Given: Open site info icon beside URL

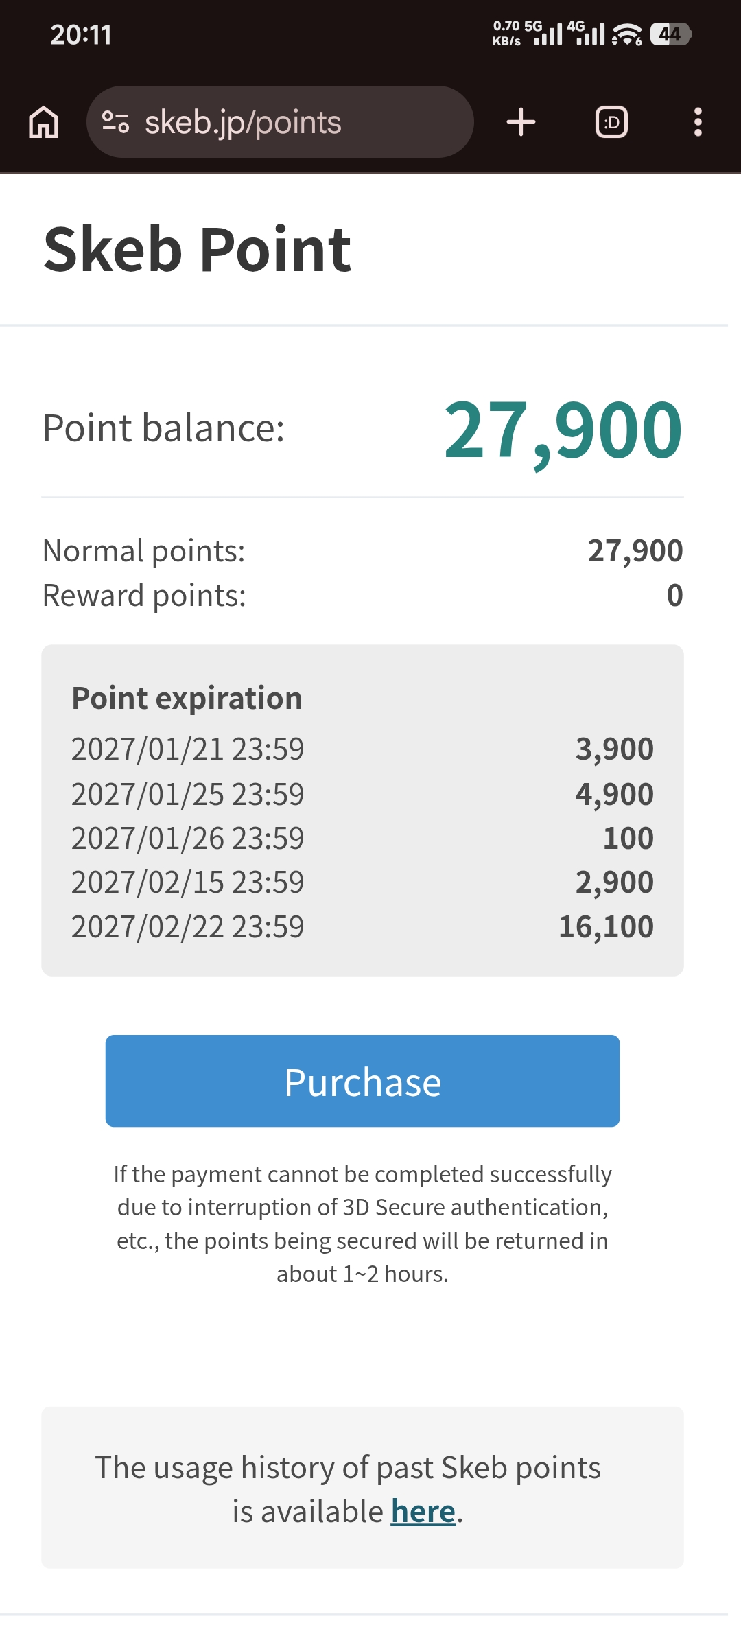Looking at the screenshot, I should [x=115, y=122].
